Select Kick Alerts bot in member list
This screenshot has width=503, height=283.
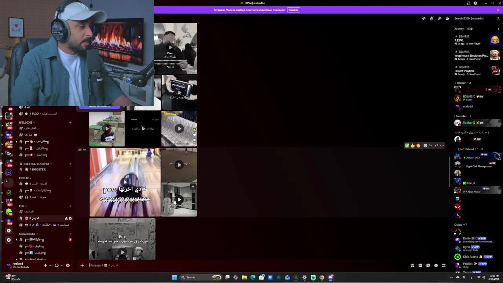pos(477,257)
